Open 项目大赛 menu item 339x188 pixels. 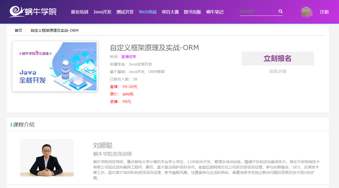coord(170,12)
